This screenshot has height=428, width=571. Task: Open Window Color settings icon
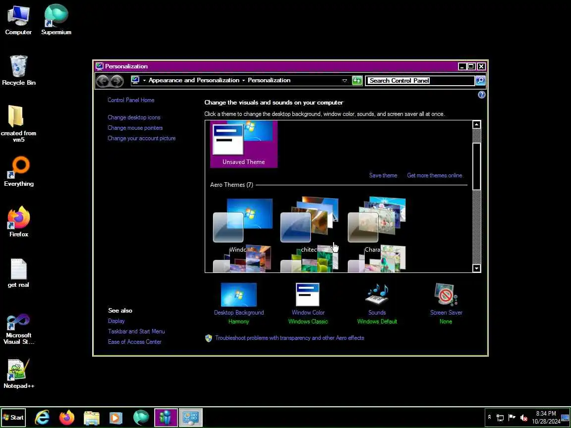click(x=308, y=295)
